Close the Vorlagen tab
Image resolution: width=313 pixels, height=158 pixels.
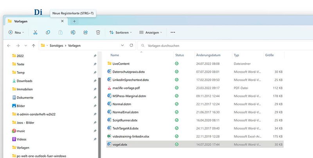coord(62,21)
